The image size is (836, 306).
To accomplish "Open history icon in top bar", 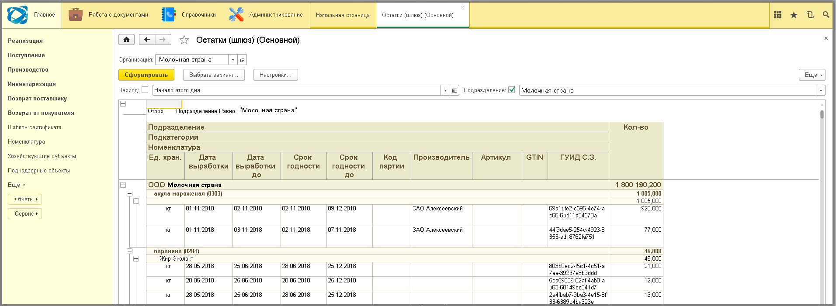I will point(810,15).
